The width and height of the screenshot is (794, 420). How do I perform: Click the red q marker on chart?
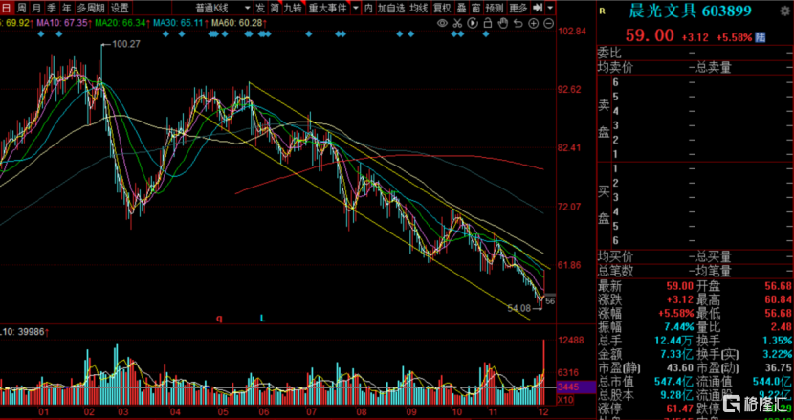click(219, 319)
